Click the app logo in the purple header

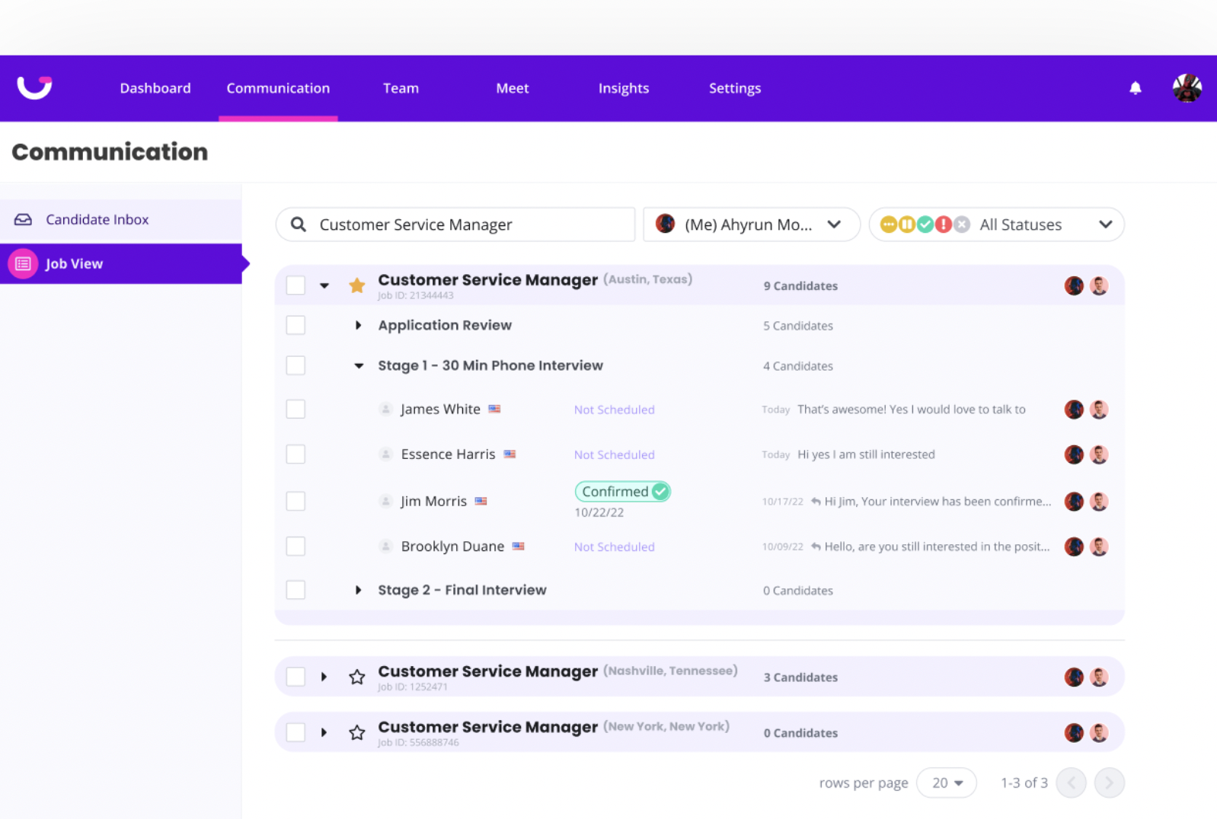coord(34,88)
